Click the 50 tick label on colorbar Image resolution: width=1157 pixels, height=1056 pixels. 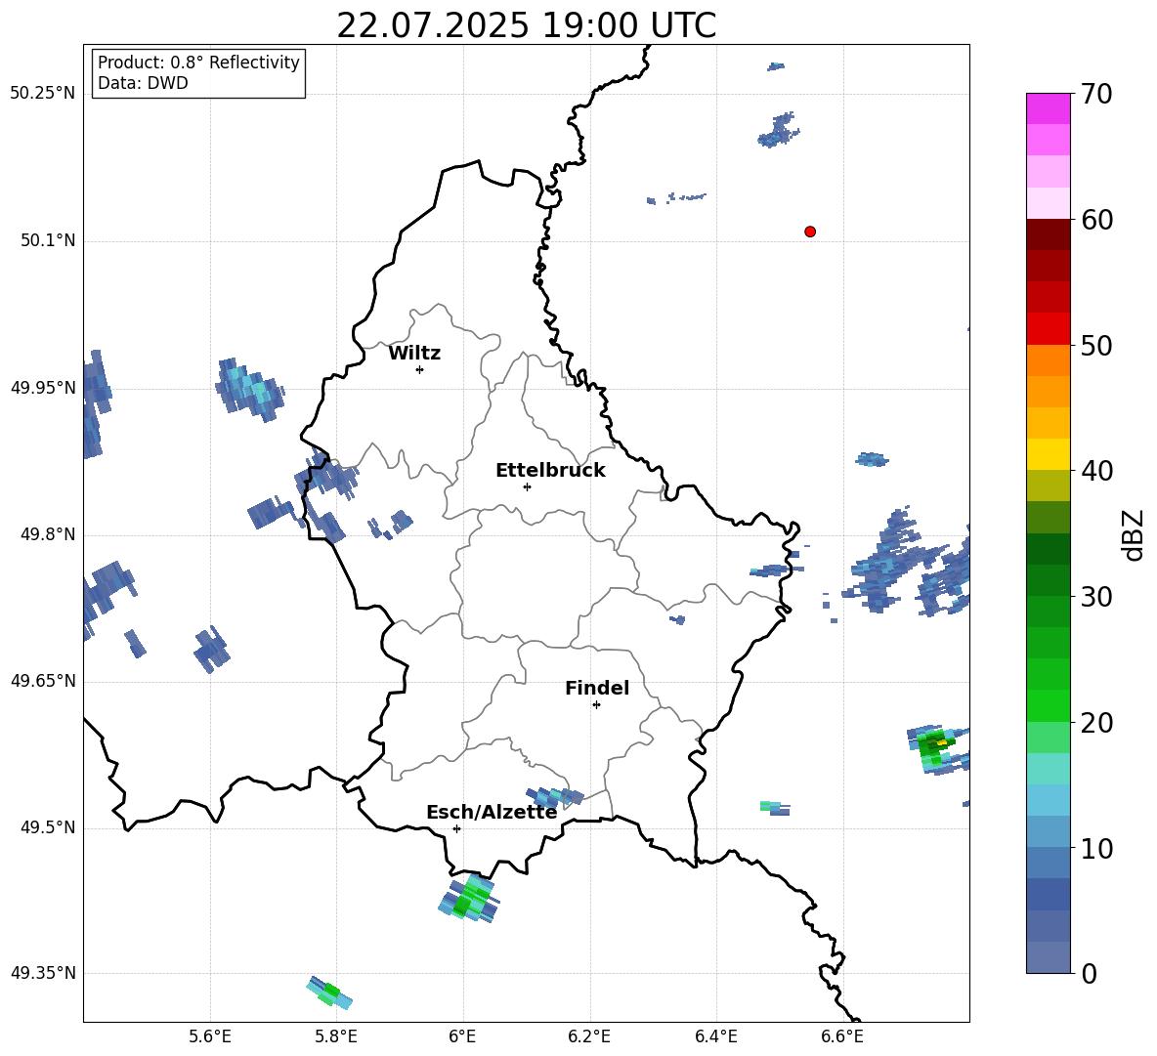(1096, 346)
